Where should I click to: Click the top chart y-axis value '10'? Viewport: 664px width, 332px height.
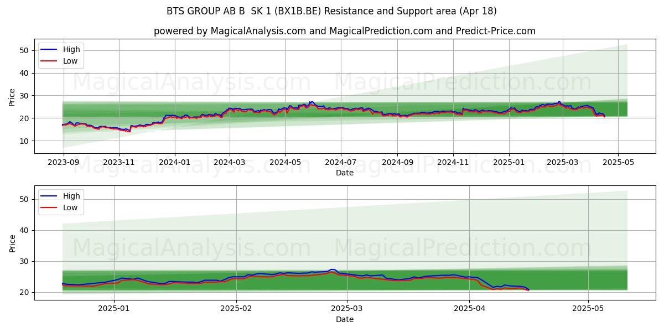coord(25,141)
